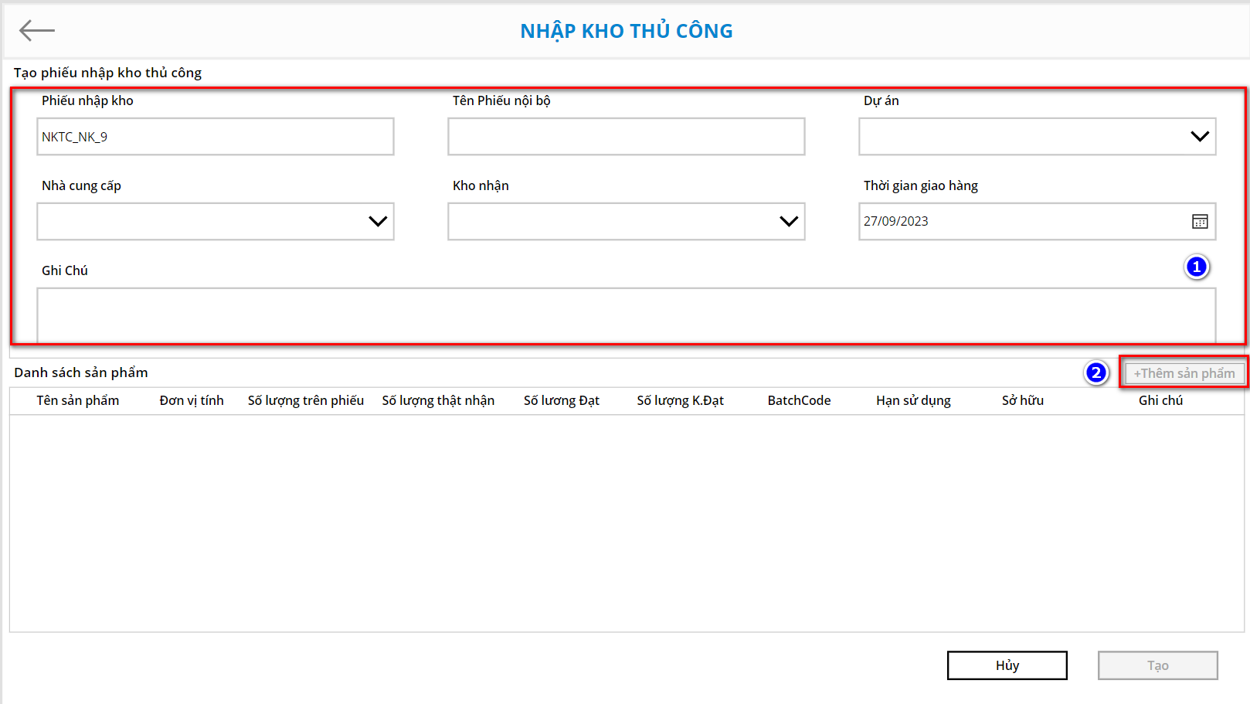Click the Tạo phiếu nhập kho thủ công label

(107, 73)
